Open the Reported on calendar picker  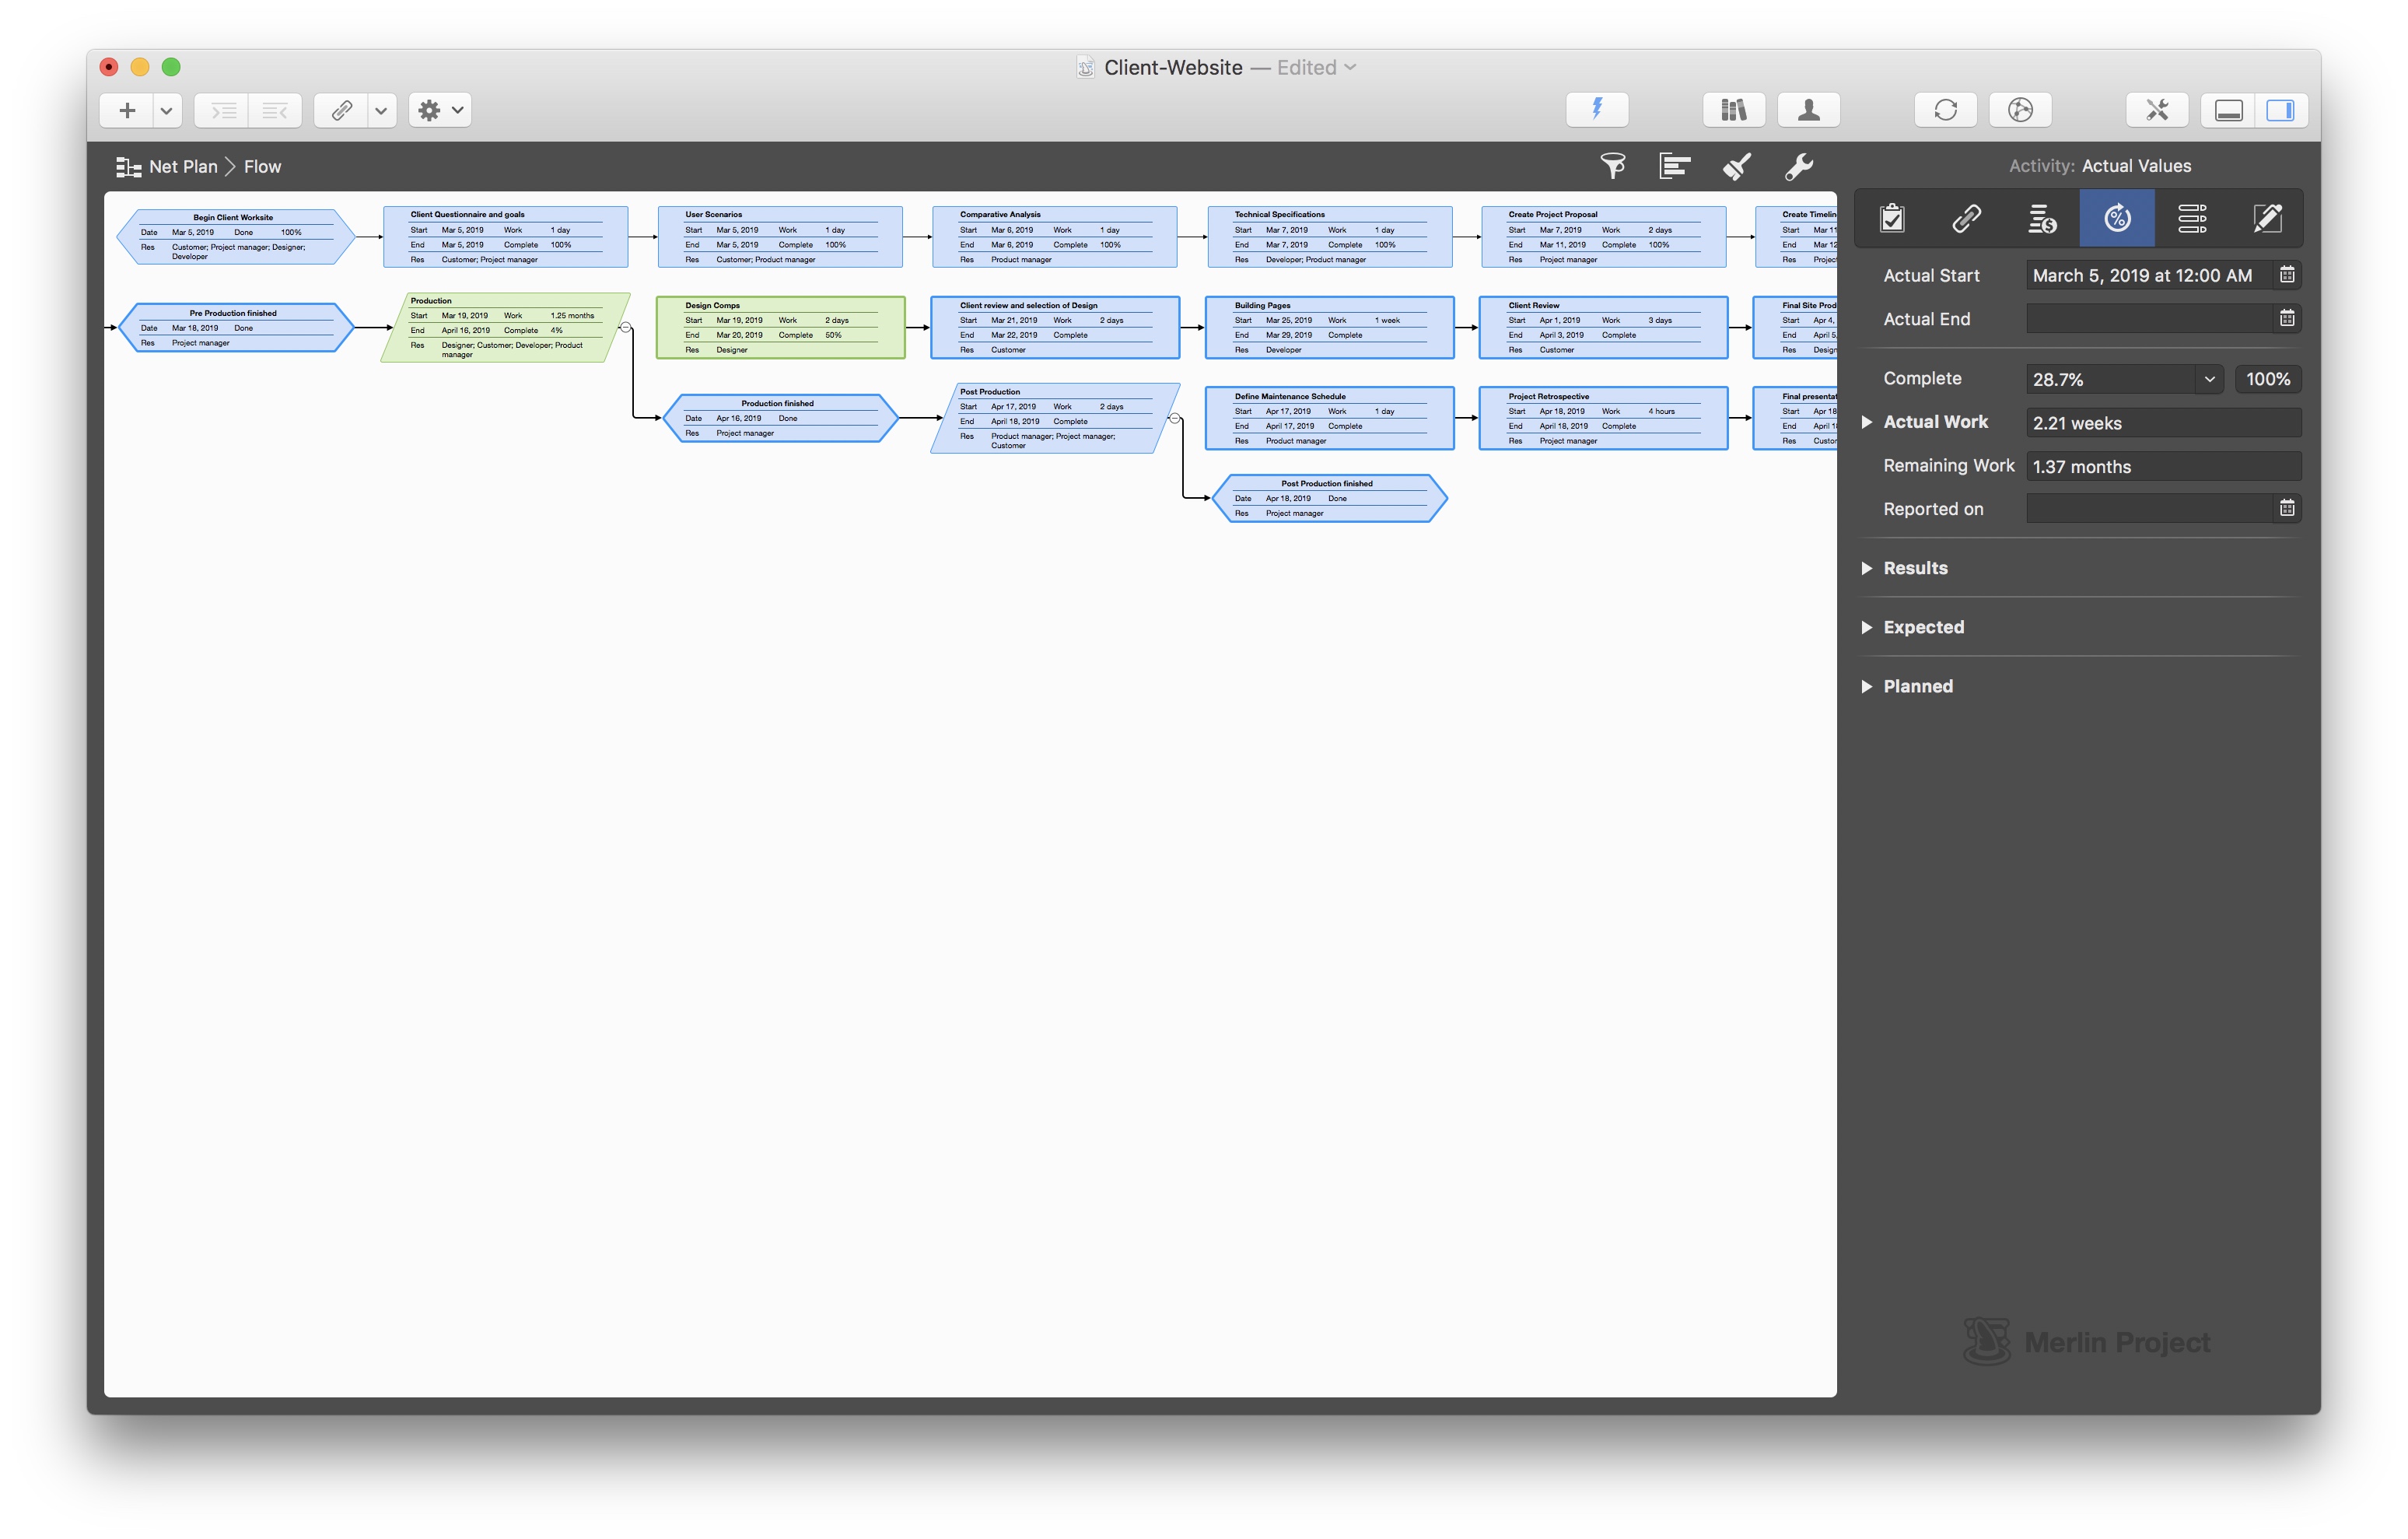[2286, 508]
